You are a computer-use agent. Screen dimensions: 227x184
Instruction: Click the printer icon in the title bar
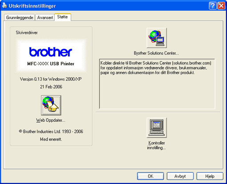click(4, 6)
